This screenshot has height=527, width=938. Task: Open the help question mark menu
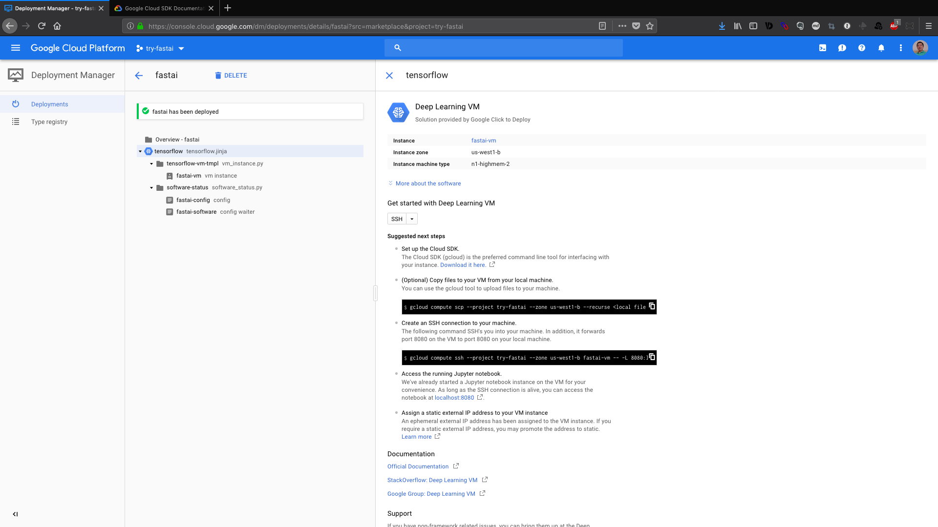coord(862,48)
